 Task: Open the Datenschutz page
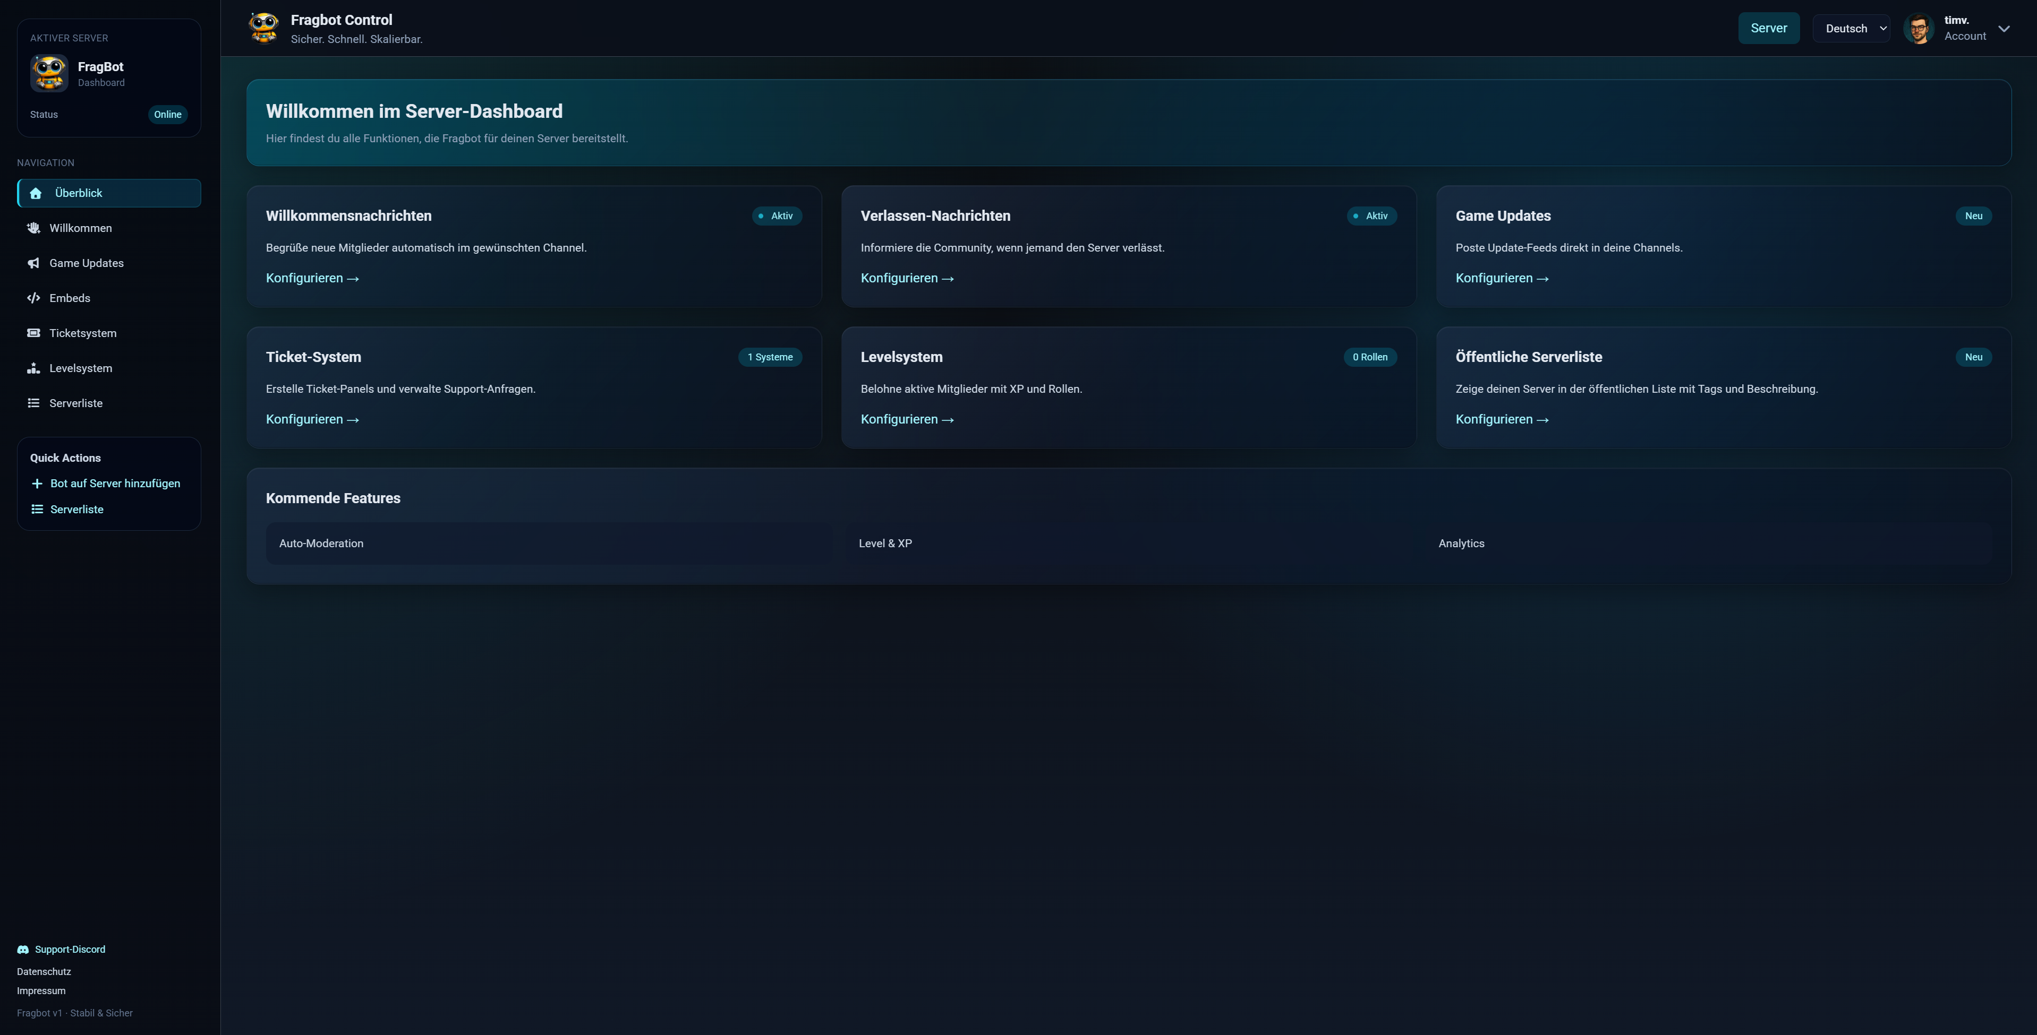(44, 971)
